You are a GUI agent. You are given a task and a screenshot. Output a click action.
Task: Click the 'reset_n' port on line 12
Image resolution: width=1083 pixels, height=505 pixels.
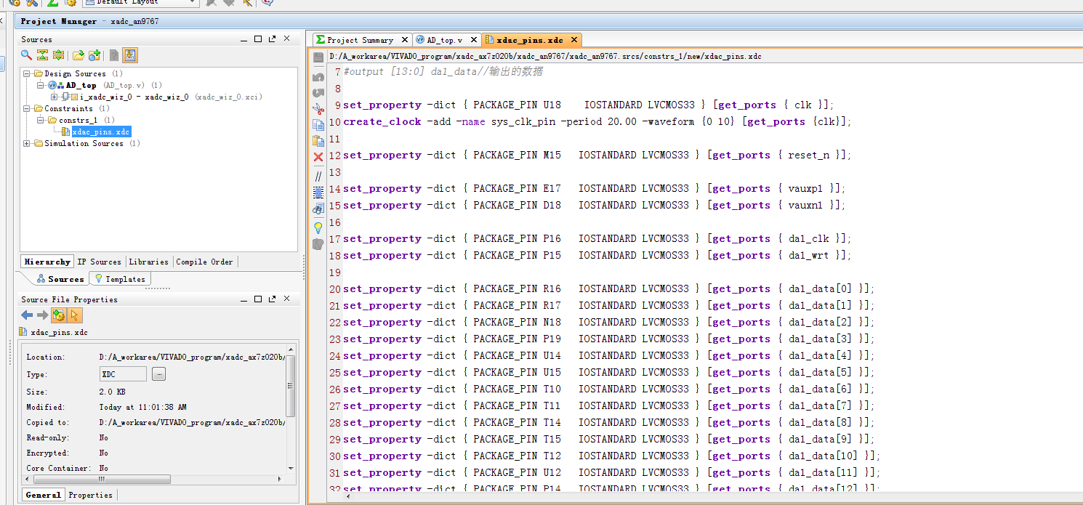coord(811,155)
